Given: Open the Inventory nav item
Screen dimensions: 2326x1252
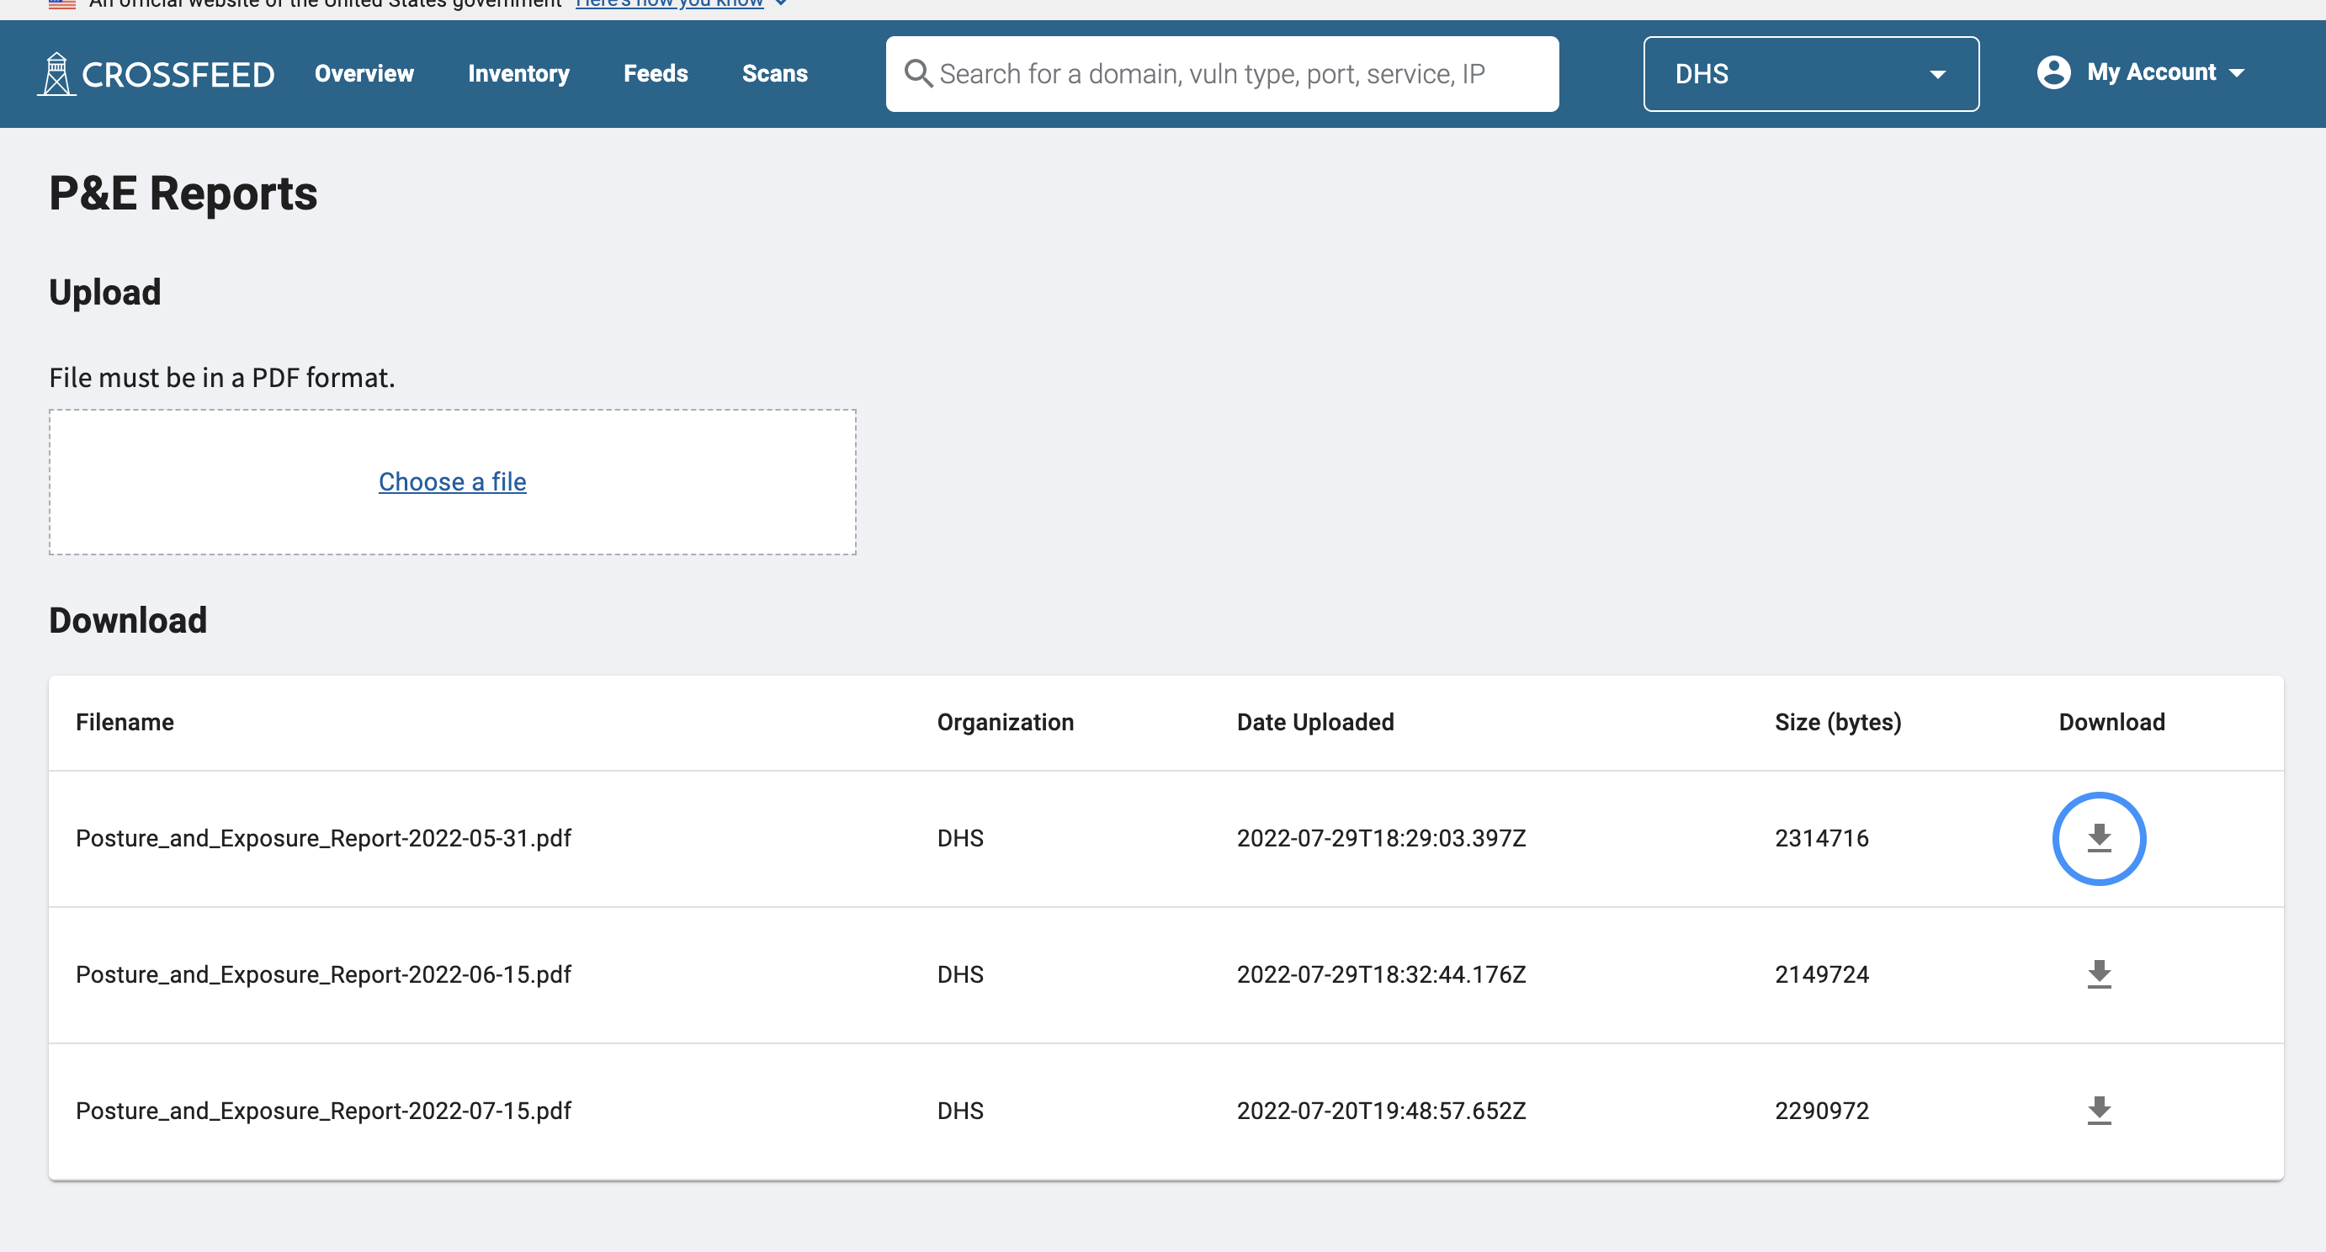Looking at the screenshot, I should click(x=518, y=73).
